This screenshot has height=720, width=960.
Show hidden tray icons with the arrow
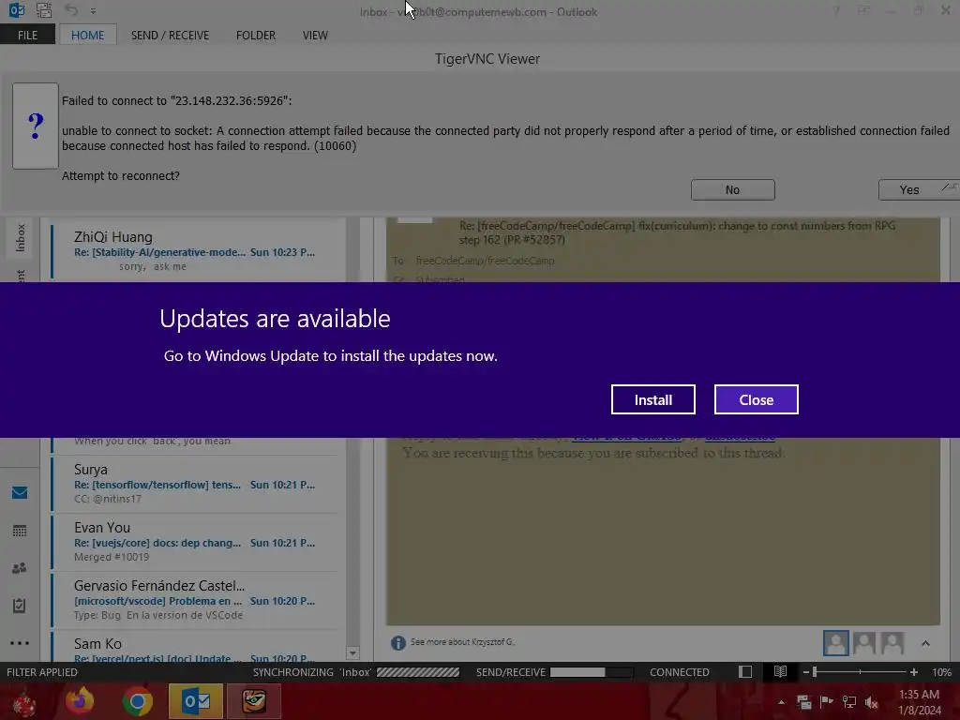click(x=781, y=702)
